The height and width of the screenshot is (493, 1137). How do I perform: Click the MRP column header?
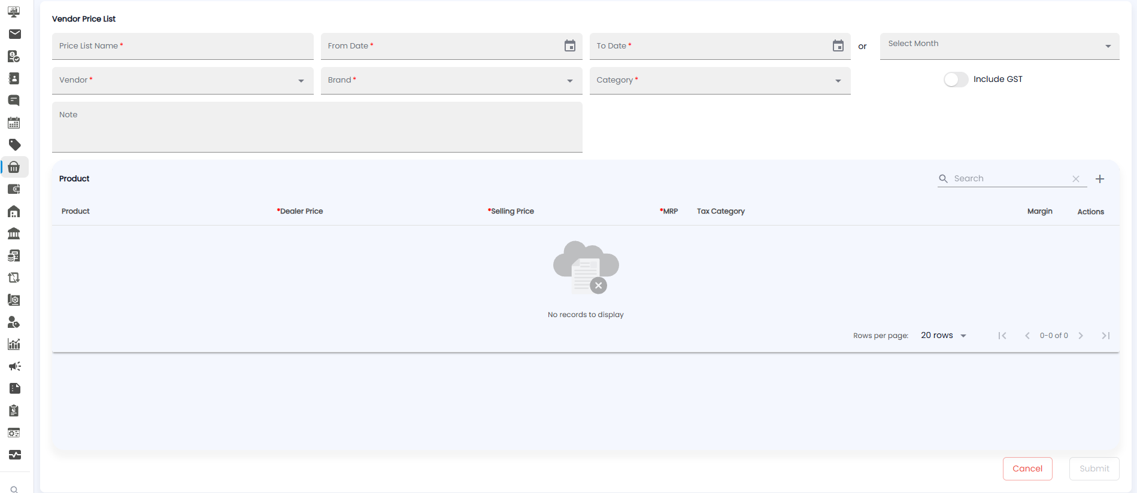coord(669,211)
